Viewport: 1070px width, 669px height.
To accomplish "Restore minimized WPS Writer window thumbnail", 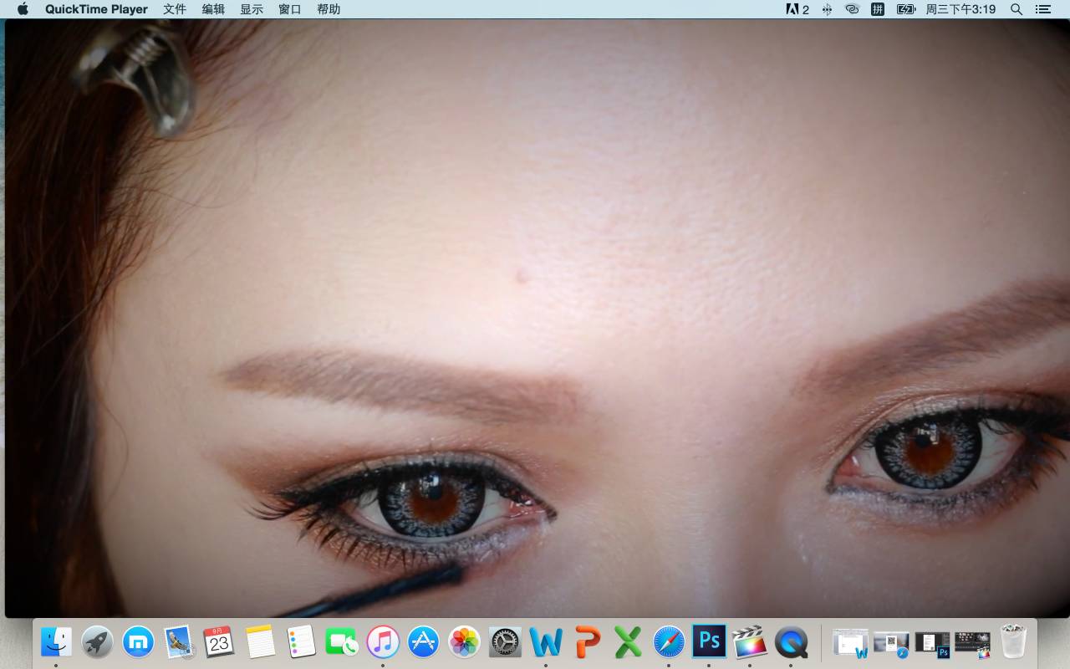I will (x=851, y=642).
